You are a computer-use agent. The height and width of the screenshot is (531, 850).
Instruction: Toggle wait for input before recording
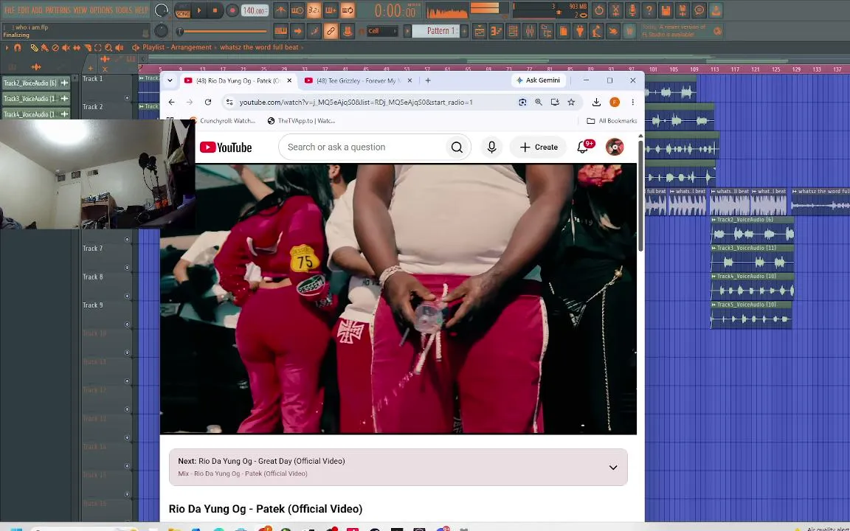click(297, 10)
